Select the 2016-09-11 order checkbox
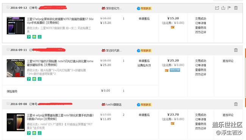 [x=8, y=49]
